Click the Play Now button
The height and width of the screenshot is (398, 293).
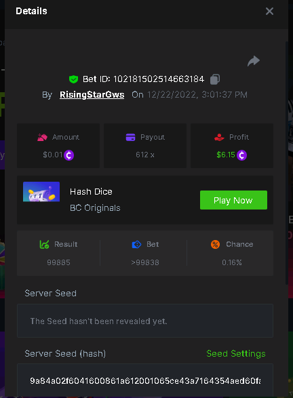pyautogui.click(x=233, y=200)
